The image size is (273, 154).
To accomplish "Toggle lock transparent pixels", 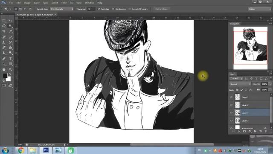I will click(237, 90).
